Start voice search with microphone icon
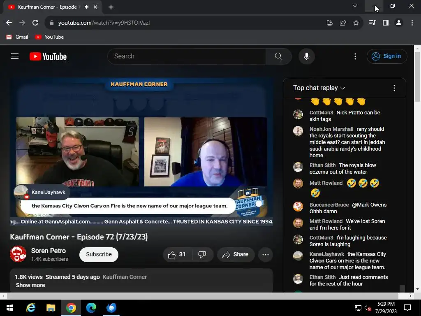This screenshot has height=316, width=421. tap(306, 56)
